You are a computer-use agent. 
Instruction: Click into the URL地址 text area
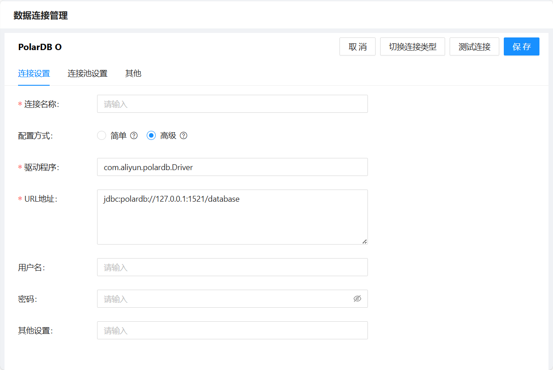[232, 217]
